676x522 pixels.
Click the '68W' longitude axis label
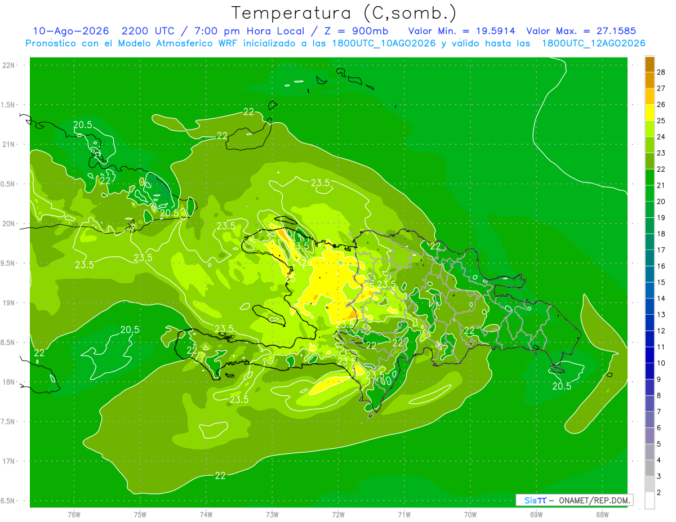tap(602, 515)
